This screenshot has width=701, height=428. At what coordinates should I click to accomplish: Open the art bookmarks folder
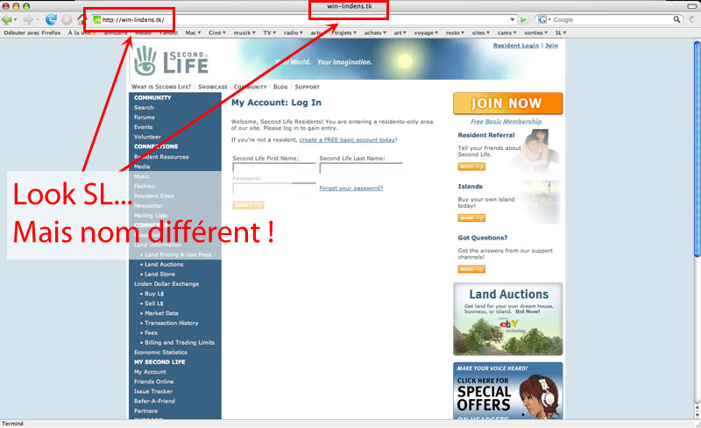coord(400,32)
